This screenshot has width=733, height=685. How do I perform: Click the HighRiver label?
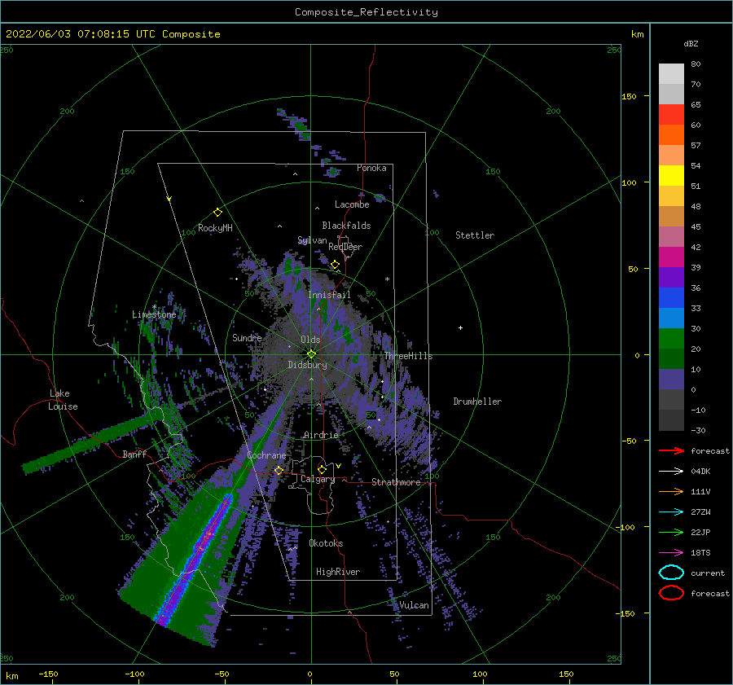click(338, 572)
